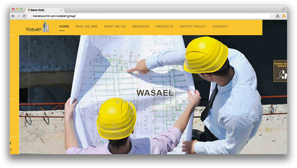Screen dimensions: 297x168
Task: Open the Facebook icon in left sidebar
Action: (11, 143)
